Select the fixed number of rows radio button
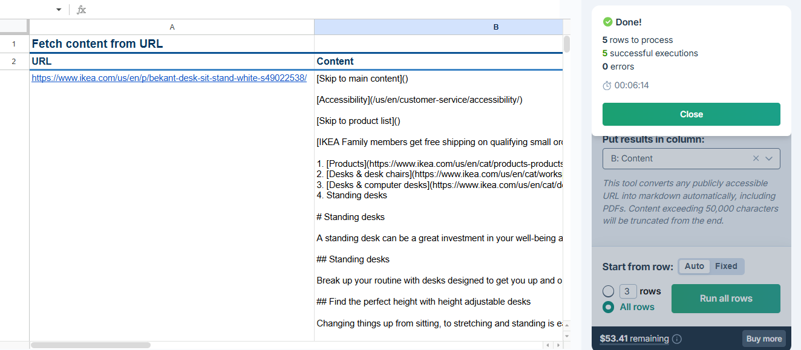Viewport: 801px width, 350px height. [x=608, y=291]
